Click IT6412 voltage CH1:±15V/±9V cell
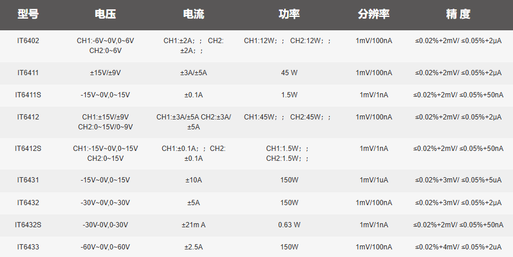The image size is (513, 257). coord(106,122)
